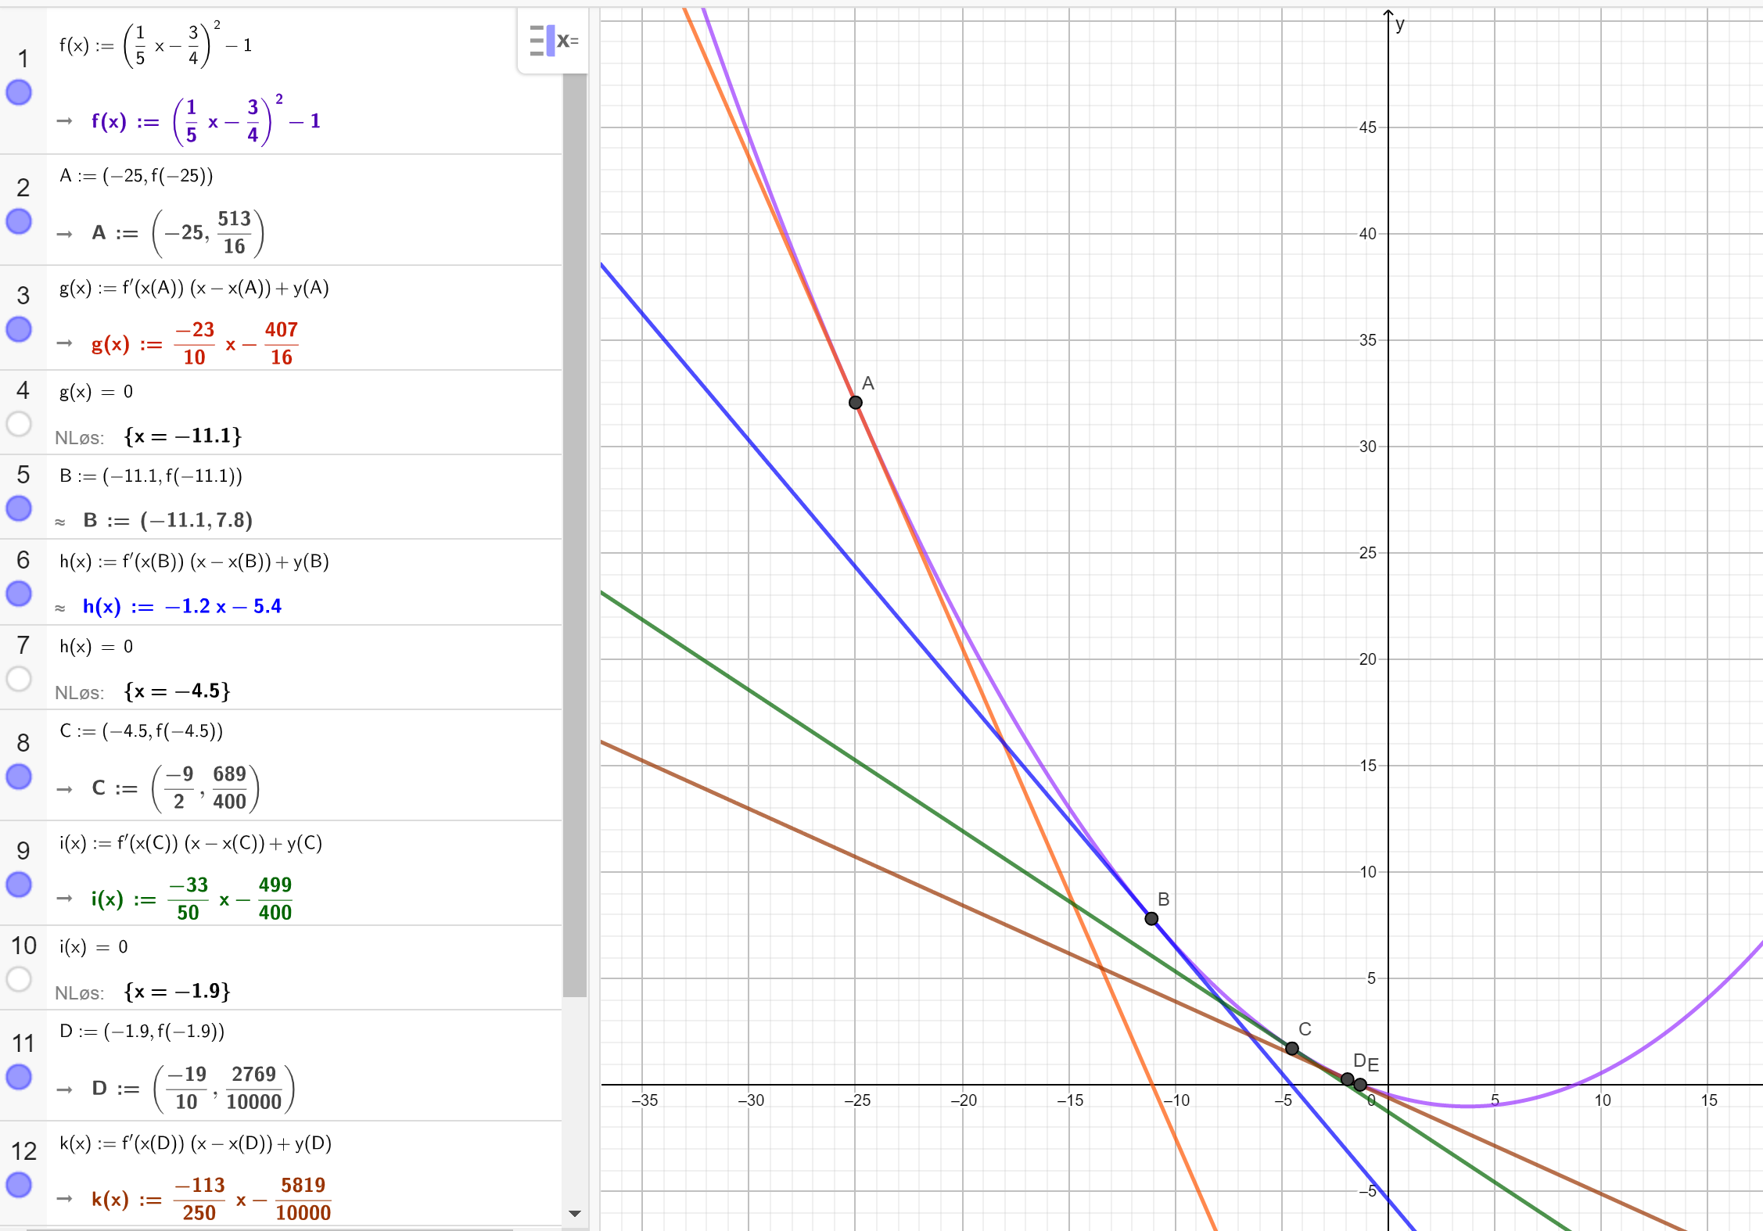Hide function f(x) using row 1 marble
Screen dimensions: 1763x1231
point(19,92)
